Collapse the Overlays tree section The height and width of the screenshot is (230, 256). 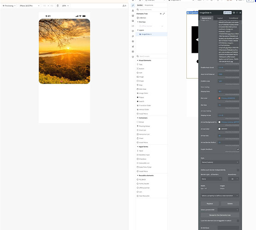click(137, 22)
